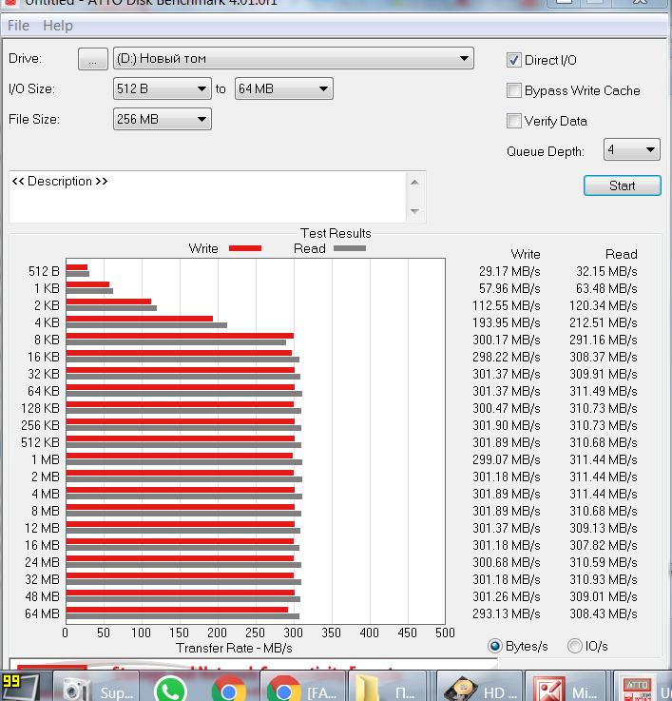
Task: Click the 8 KB read value 291.16 MB/s
Action: tap(604, 340)
